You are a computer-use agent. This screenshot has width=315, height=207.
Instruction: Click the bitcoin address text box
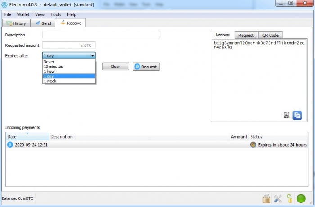259,80
